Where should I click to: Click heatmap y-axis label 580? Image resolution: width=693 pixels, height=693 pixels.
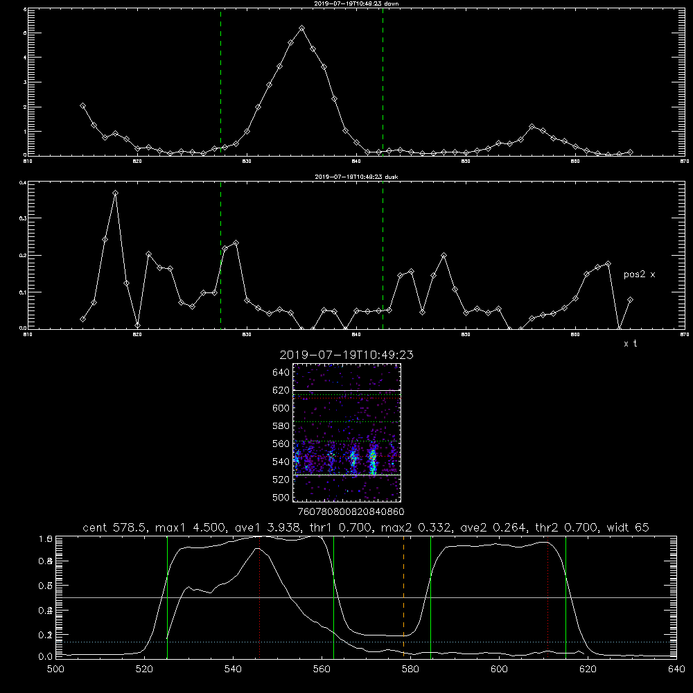coord(281,426)
